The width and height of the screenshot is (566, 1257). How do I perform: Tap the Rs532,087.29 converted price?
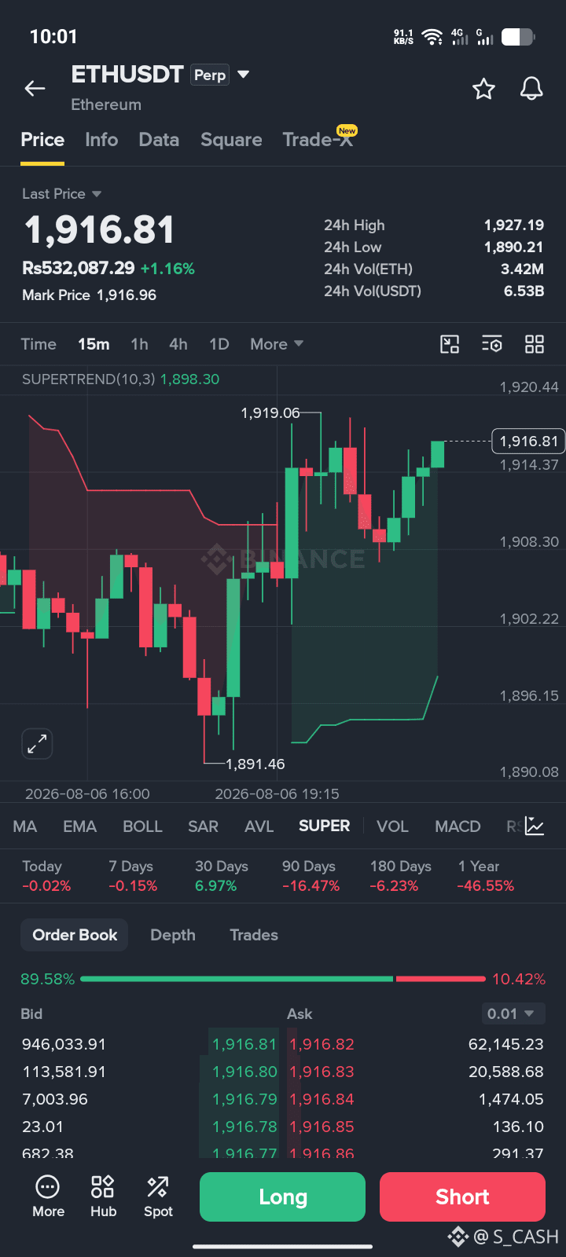(x=79, y=269)
